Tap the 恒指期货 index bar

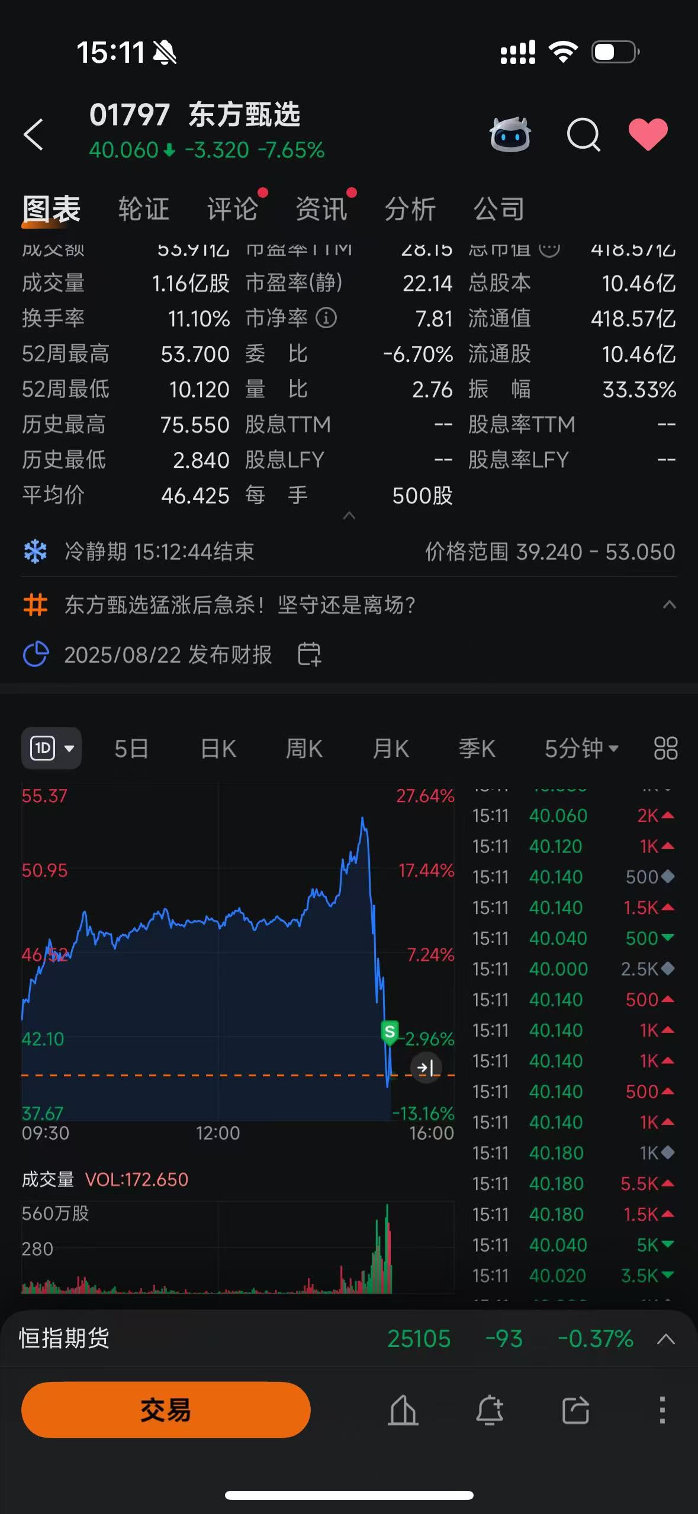349,1339
